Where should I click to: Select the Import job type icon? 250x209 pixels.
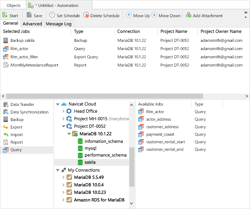click(6, 135)
